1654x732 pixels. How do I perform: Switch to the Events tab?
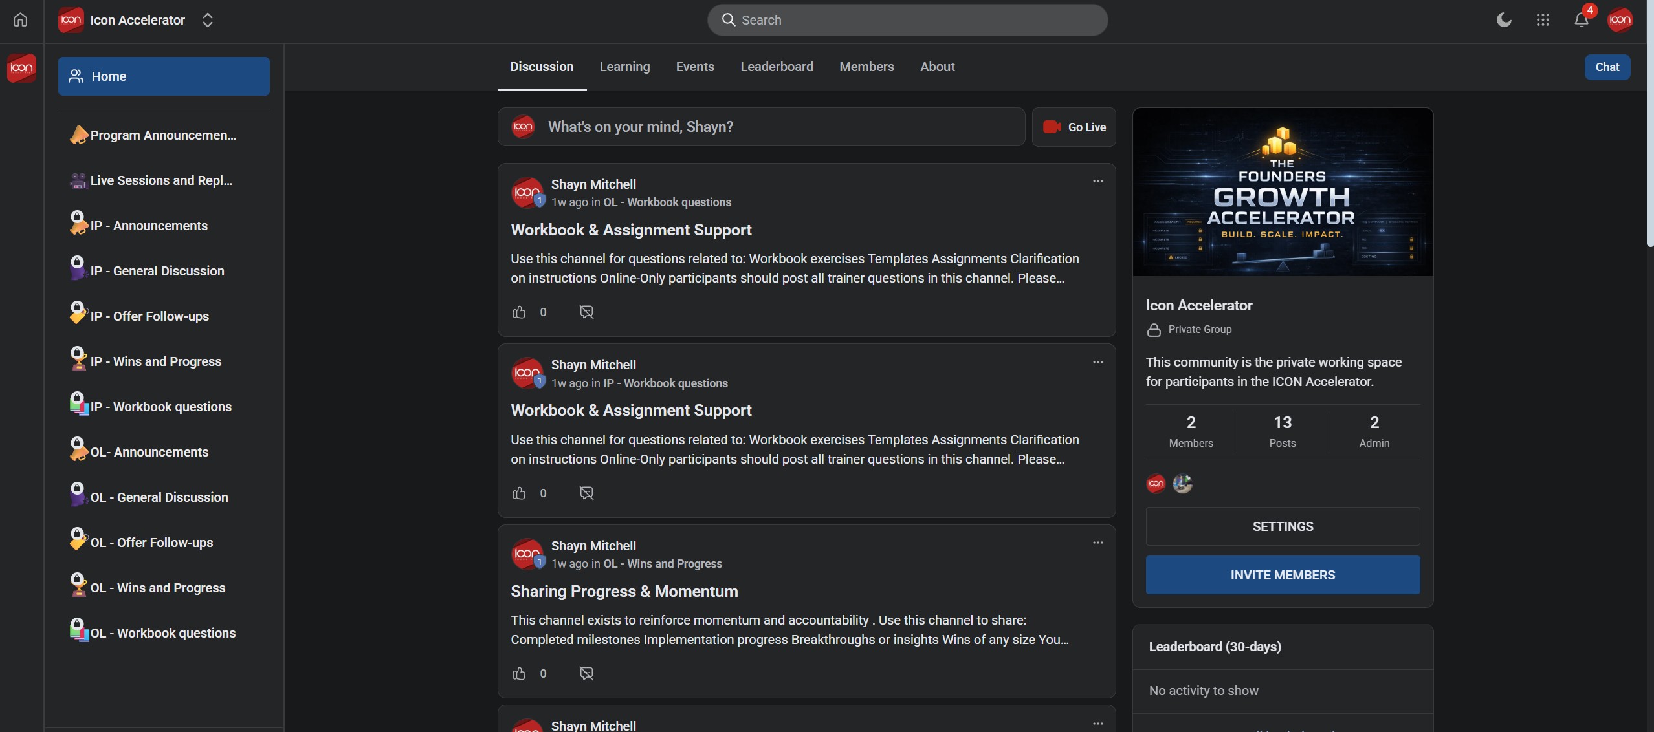[x=695, y=67]
